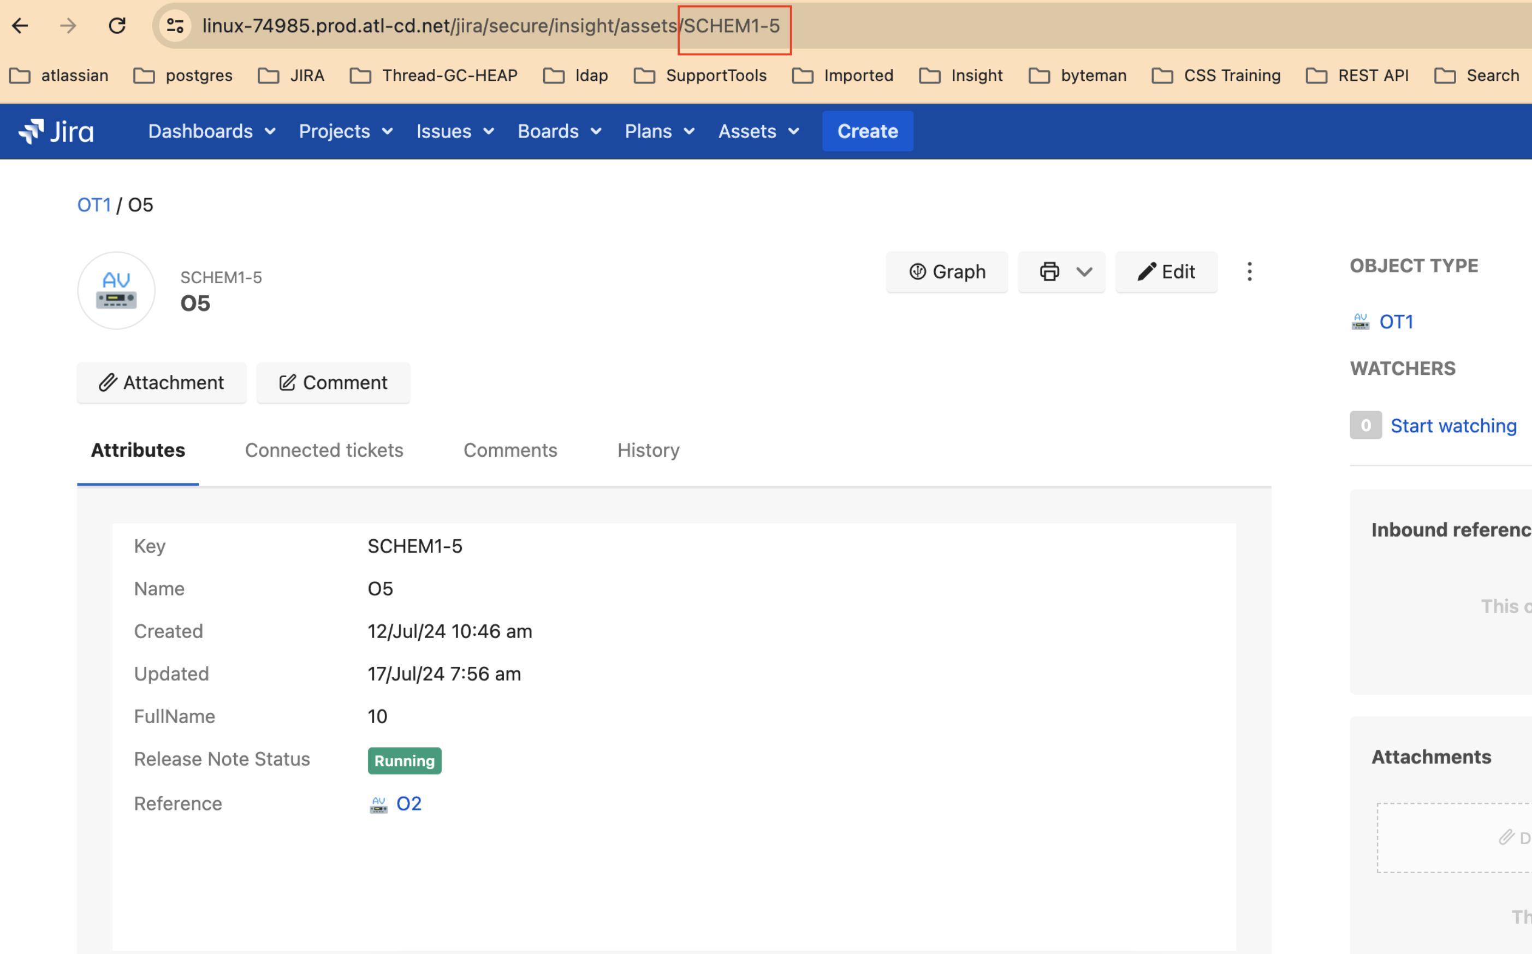This screenshot has height=954, width=1532.
Task: Click the browser reload icon
Action: pos(117,26)
